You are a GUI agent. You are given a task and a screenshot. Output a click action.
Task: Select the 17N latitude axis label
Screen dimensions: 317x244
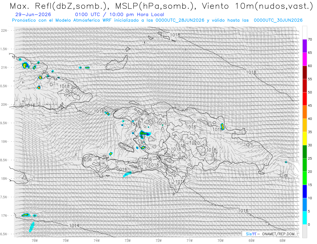[4, 216]
